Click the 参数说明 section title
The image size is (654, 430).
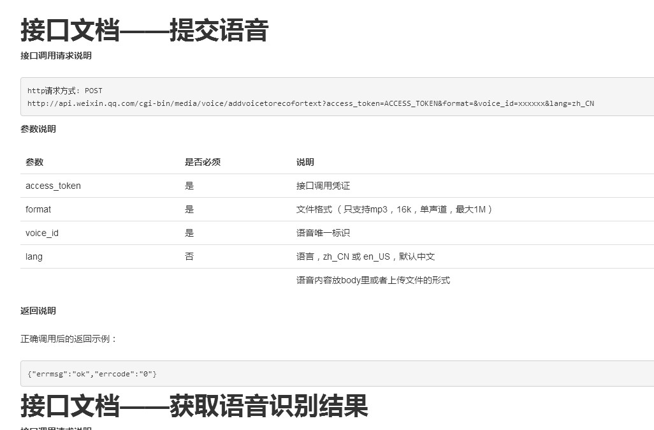click(x=38, y=129)
